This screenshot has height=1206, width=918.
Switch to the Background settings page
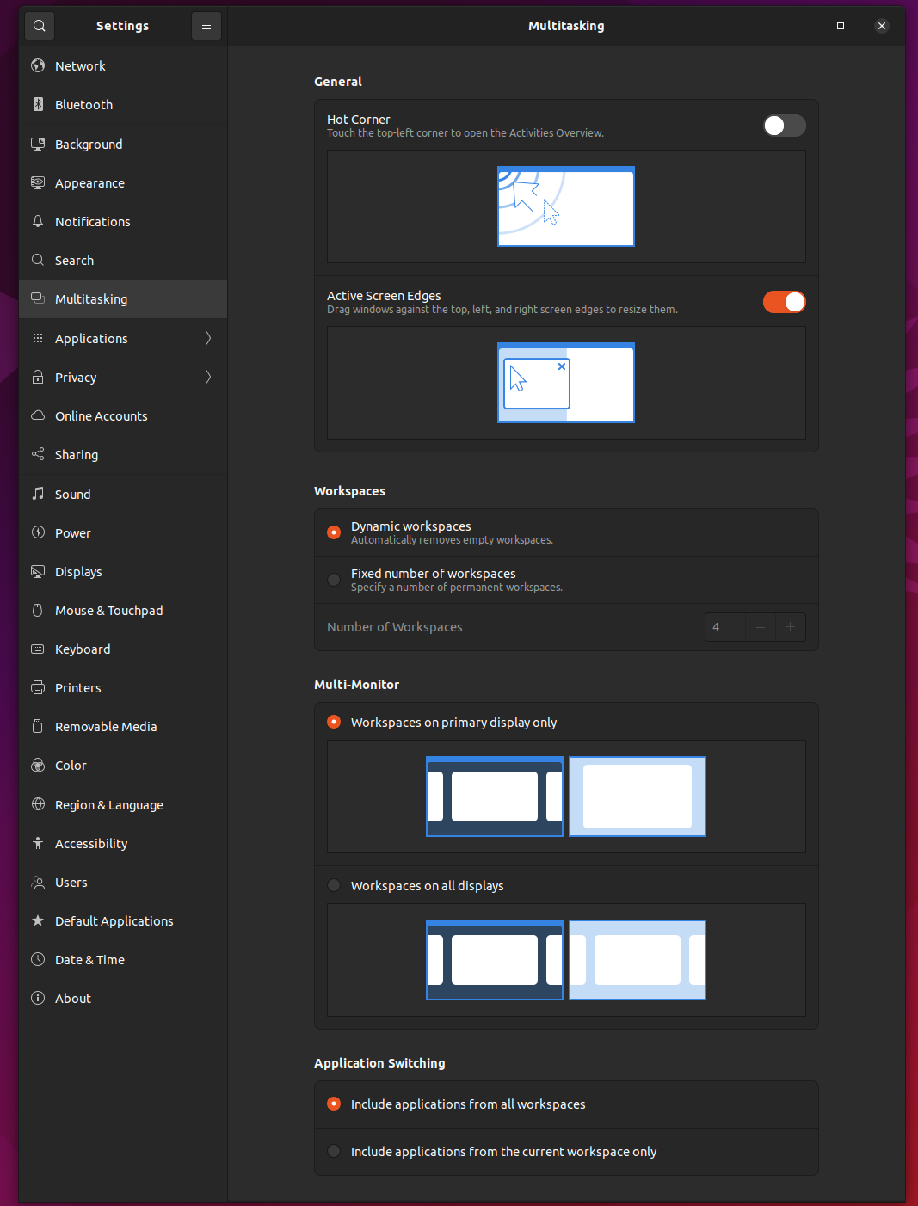[x=88, y=144]
